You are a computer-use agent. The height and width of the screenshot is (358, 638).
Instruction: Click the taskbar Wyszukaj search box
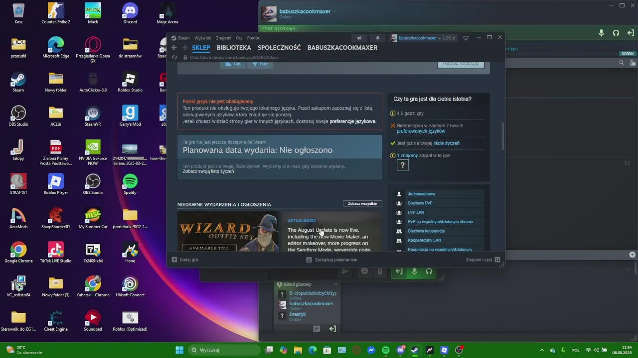[x=224, y=350]
